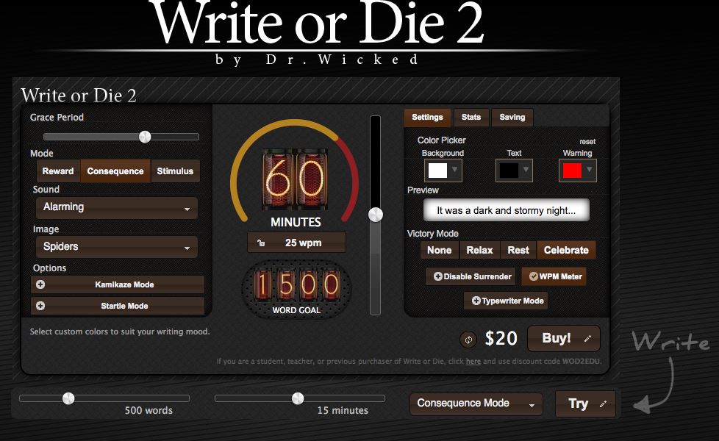This screenshot has height=441, width=719.
Task: Click the plus icon on Kamikaze Mode
Action: point(40,284)
